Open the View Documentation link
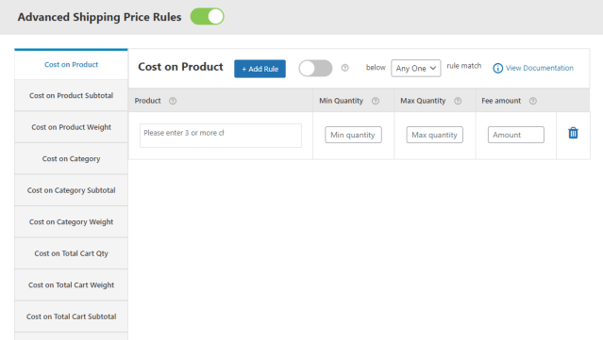Viewport: 603px width, 340px height. [x=539, y=68]
